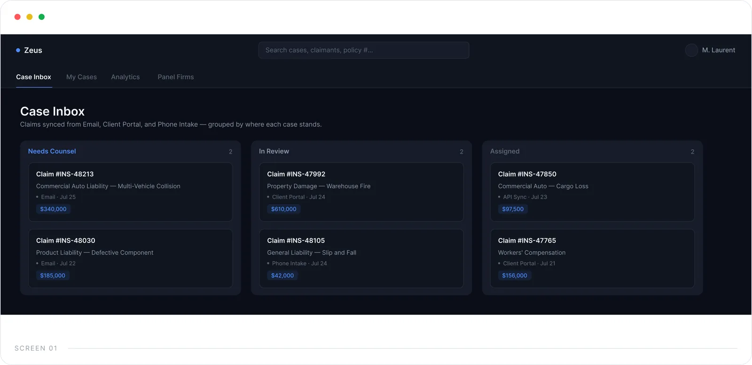
Task: Click Product Liability — Defective Component text
Action: [x=94, y=253]
